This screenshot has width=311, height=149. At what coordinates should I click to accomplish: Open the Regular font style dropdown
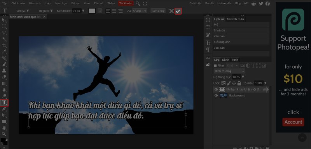pos(46,11)
